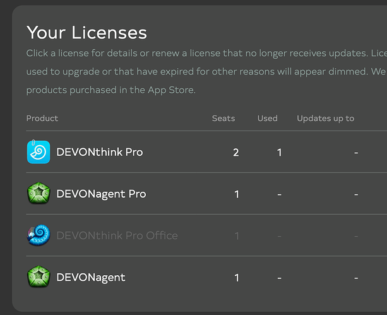Click the seats count 2 for DEVONthink Pro
Viewport: 387px width, 315px height.
point(236,153)
